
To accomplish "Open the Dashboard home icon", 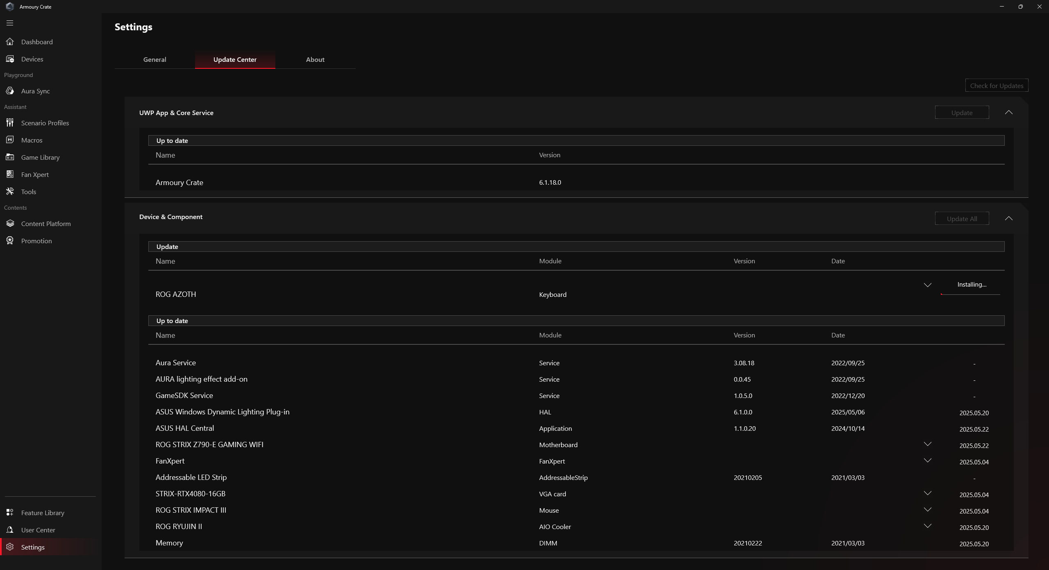I will 10,42.
